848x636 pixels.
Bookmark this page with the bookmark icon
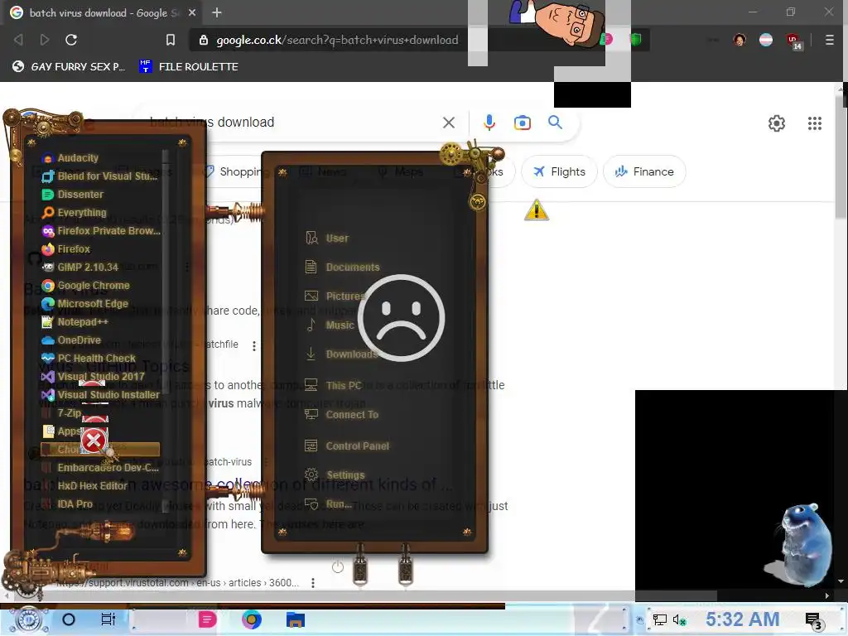171,40
